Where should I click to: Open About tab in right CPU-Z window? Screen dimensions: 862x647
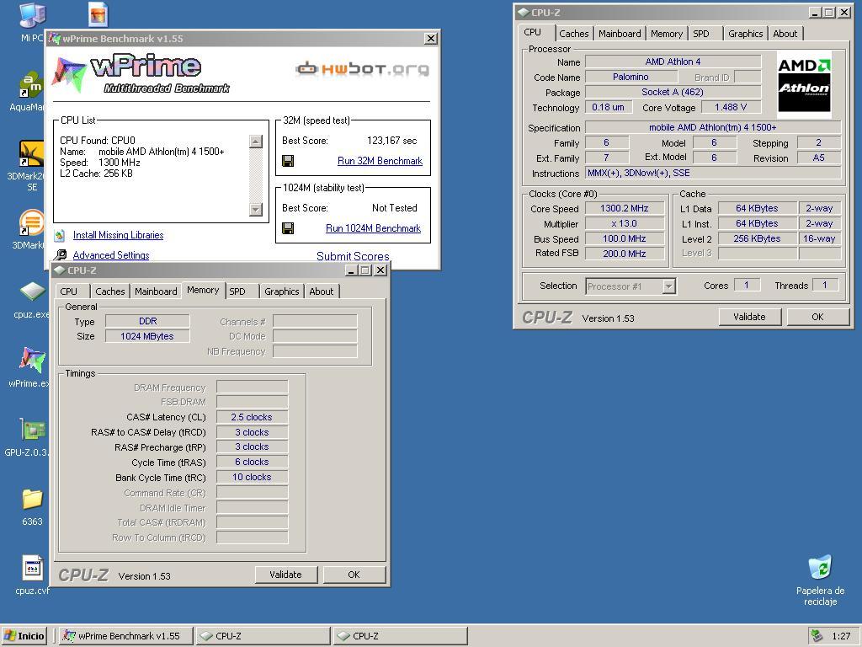coord(785,34)
